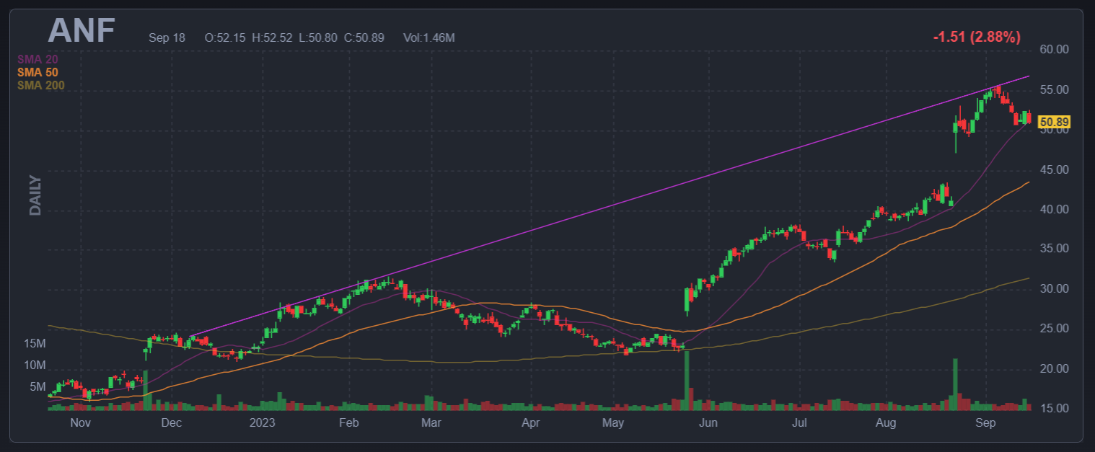Click the 20.00 price axis label
1095x452 pixels.
tap(1053, 369)
